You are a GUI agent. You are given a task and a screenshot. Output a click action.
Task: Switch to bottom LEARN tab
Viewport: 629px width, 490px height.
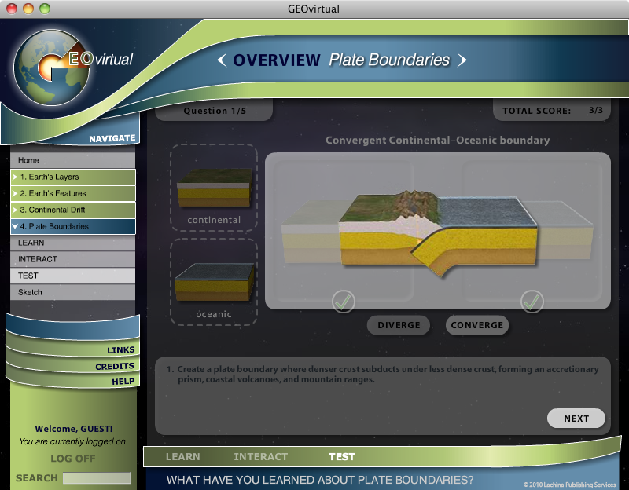[183, 457]
